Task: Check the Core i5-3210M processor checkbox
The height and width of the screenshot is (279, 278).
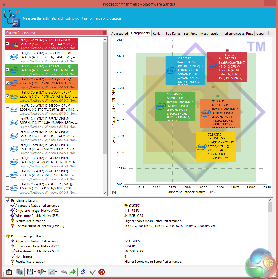Action: [x=7, y=136]
